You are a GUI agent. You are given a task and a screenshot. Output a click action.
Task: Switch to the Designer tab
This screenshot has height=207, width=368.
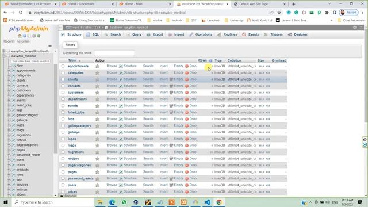(298, 34)
